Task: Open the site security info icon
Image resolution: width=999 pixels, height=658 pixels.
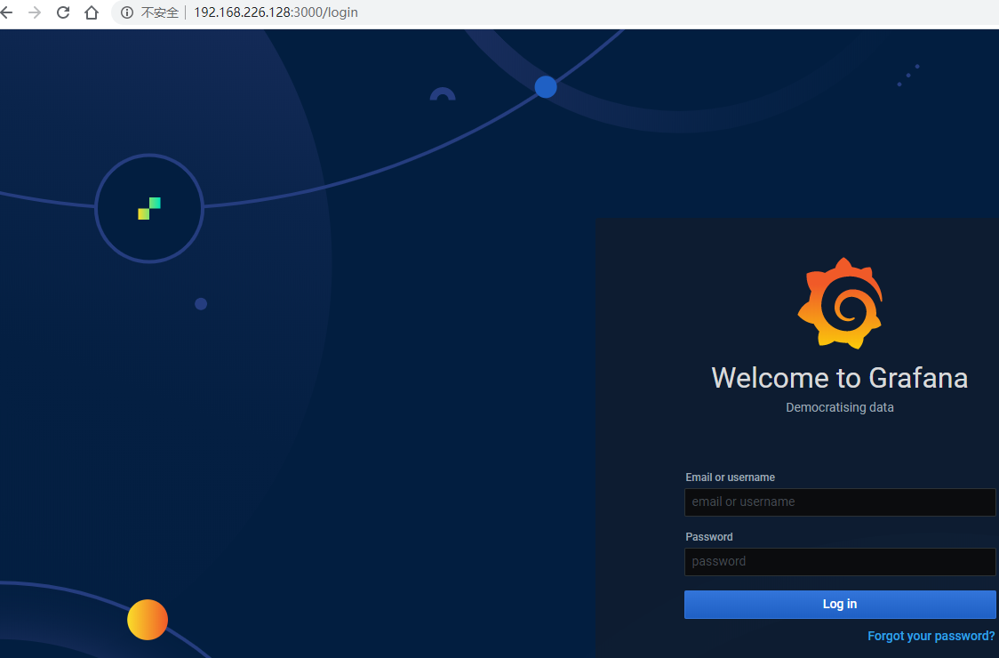Action: [127, 12]
